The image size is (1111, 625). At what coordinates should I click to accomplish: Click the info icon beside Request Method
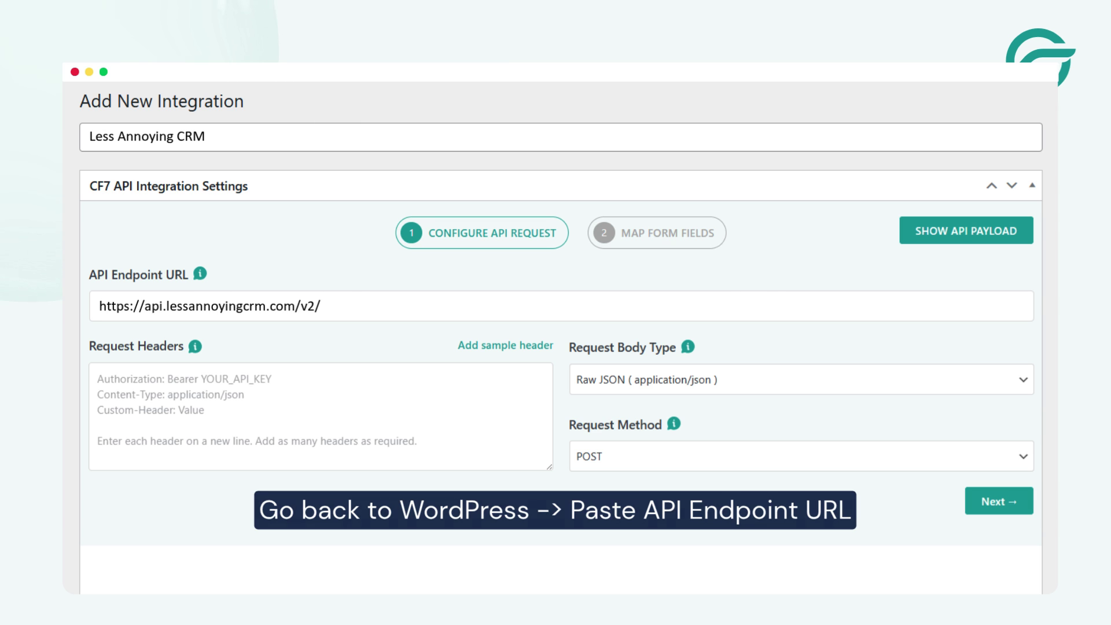pos(674,424)
